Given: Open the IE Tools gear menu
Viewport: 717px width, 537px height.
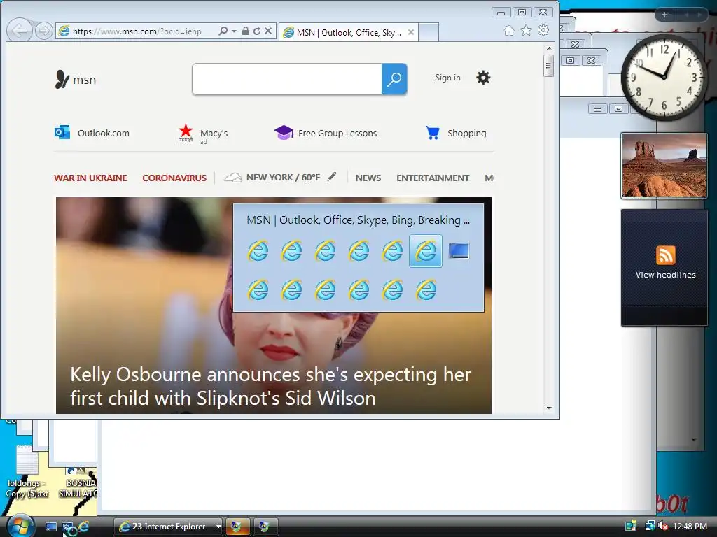Looking at the screenshot, I should 543,31.
